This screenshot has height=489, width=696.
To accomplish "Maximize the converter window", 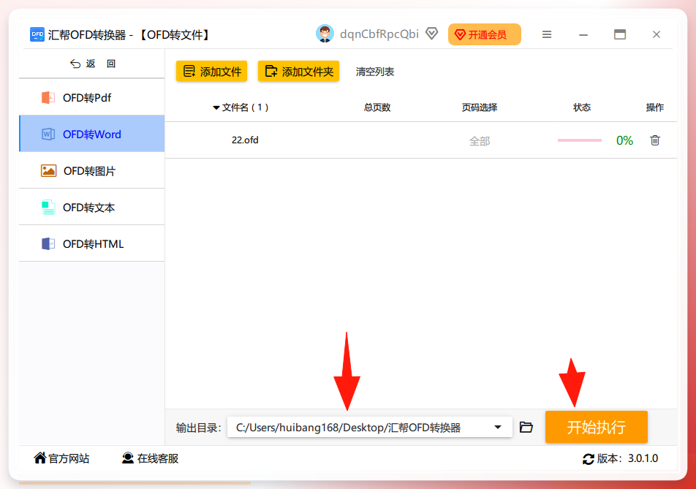I will tap(620, 34).
